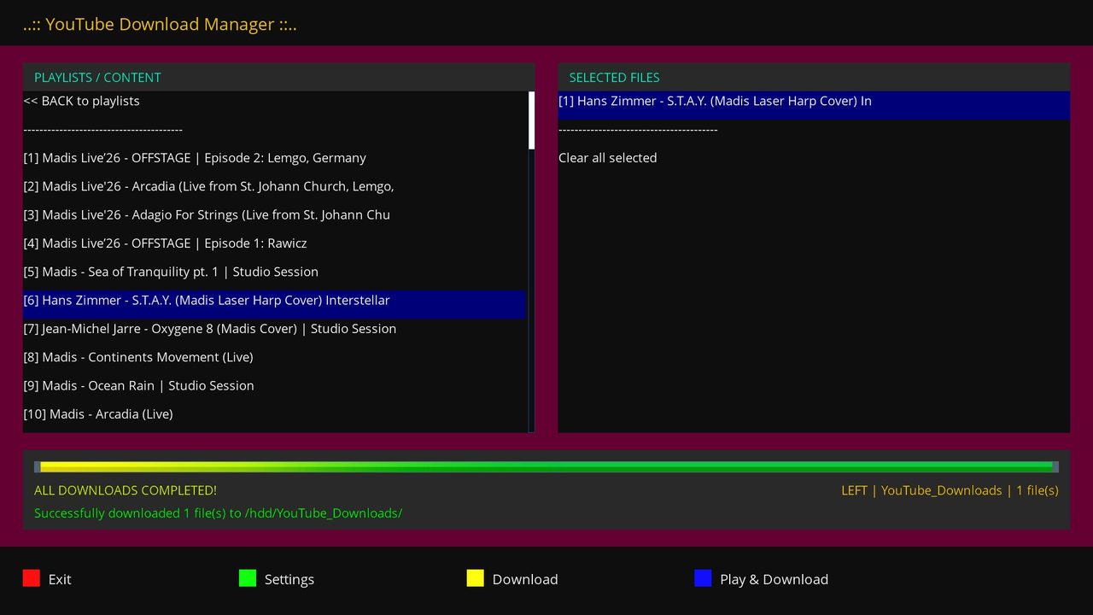The height and width of the screenshot is (615, 1093).
Task: Click the green Settings color key
Action: 248,578
